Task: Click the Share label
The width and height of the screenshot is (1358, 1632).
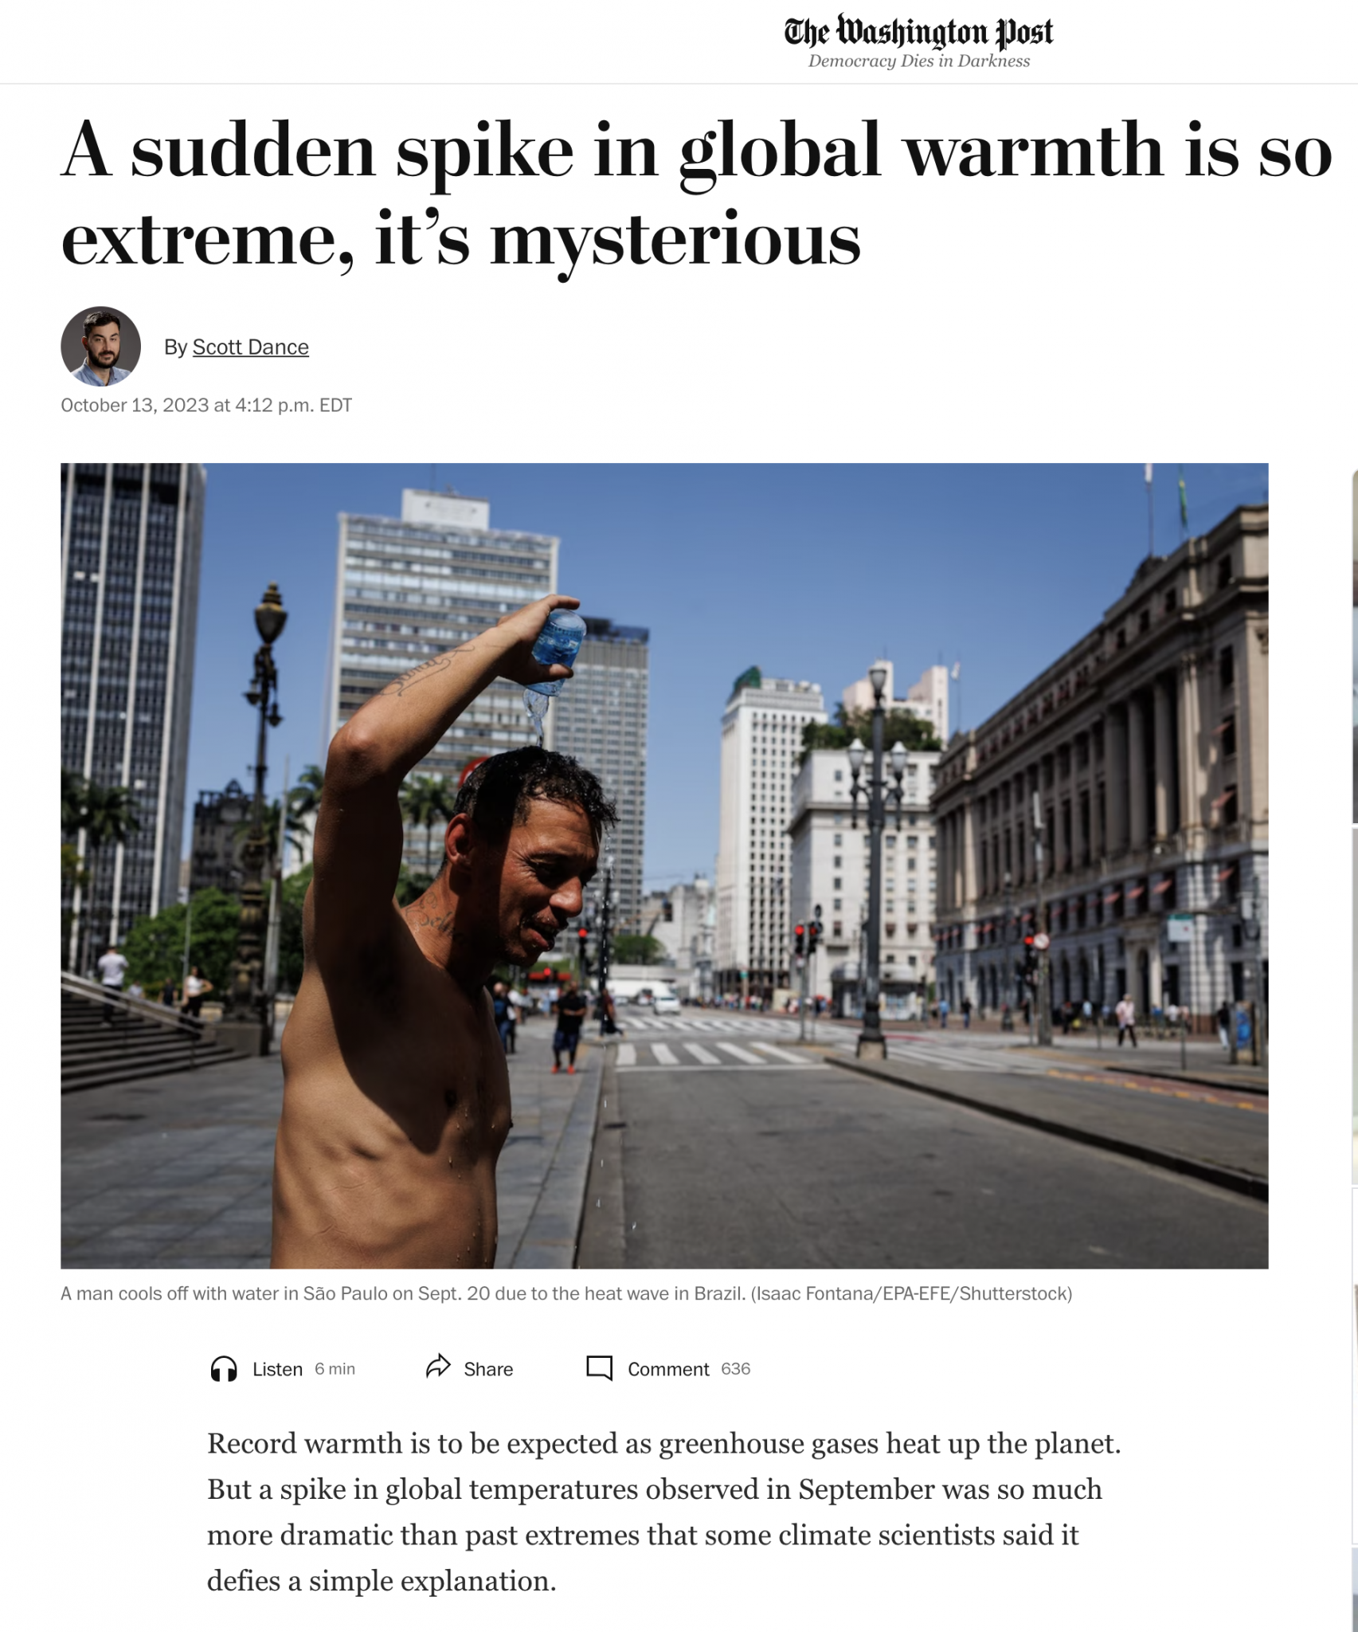Action: [x=488, y=1369]
